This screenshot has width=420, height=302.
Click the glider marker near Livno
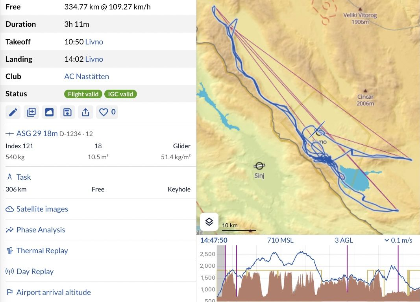tap(317, 129)
